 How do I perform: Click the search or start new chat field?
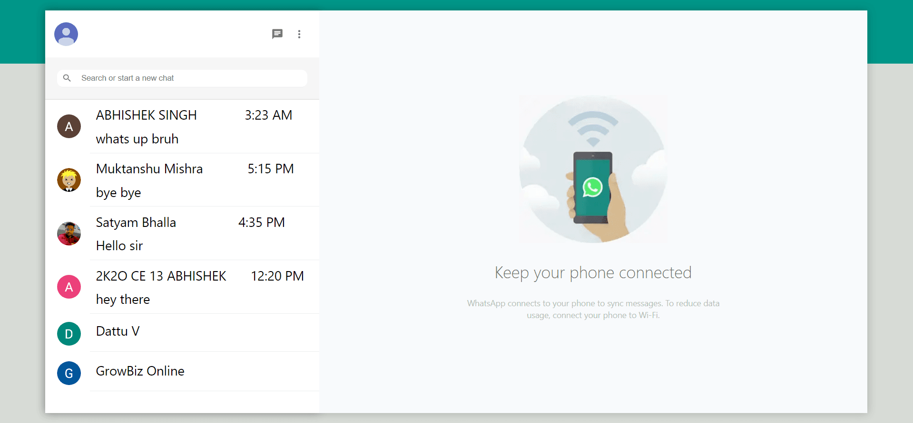pyautogui.click(x=190, y=78)
